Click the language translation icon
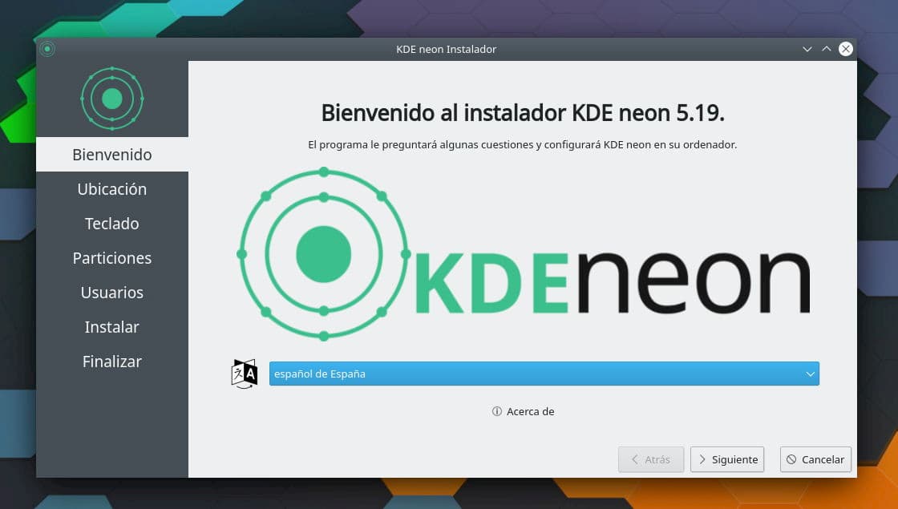Screen dimensions: 898x509 tap(245, 374)
